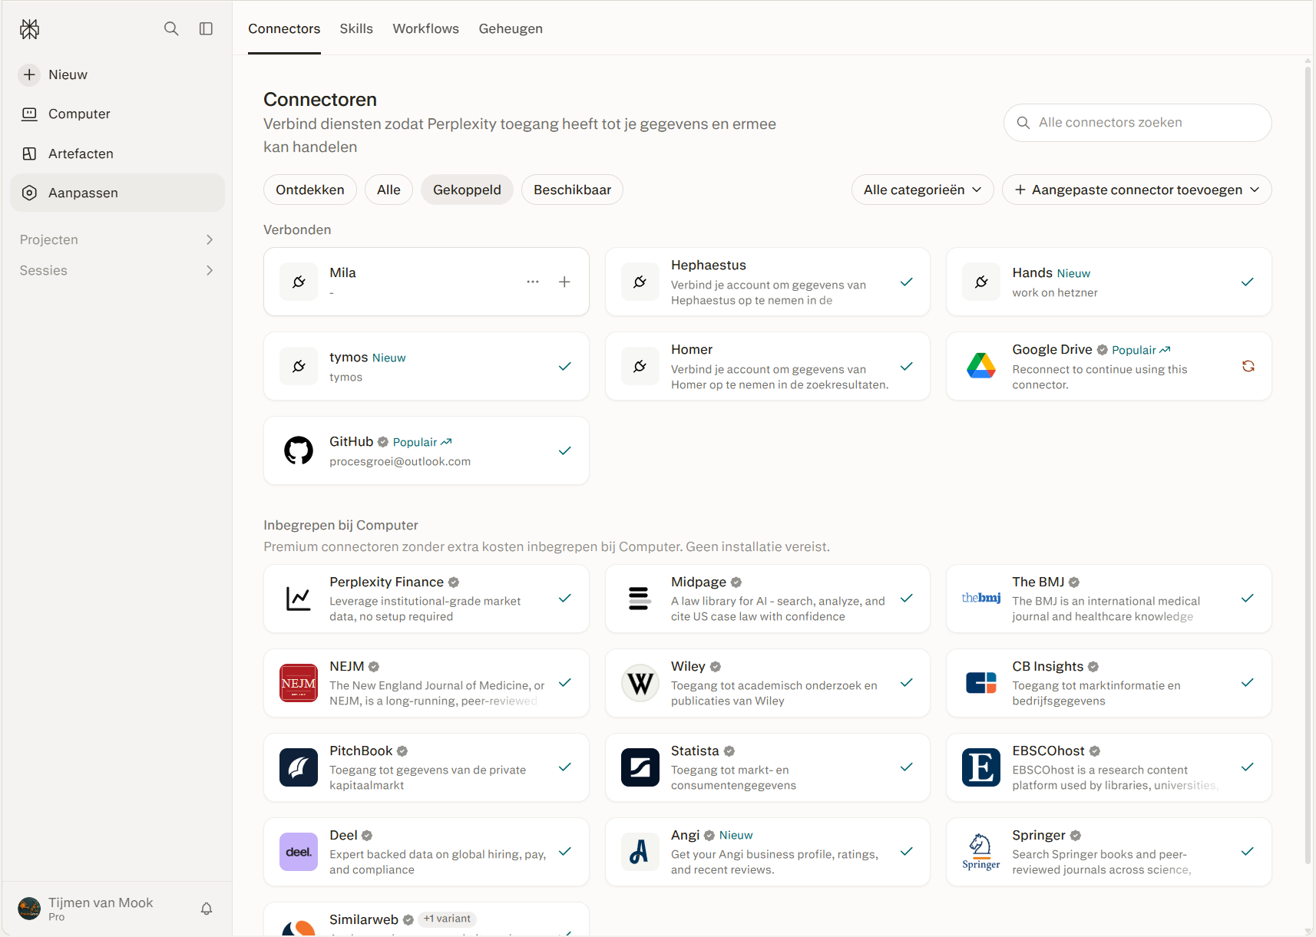Open Tijmen van Mook profile avatar

29,909
